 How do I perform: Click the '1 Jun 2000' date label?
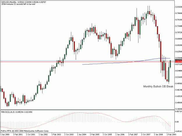pyautogui.click(x=5, y=135)
